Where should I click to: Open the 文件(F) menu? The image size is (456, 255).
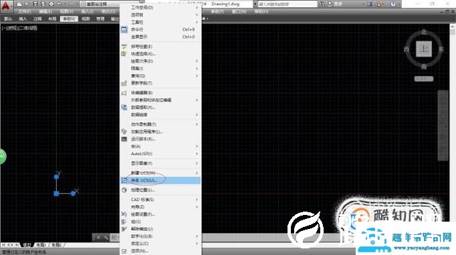click(x=24, y=11)
